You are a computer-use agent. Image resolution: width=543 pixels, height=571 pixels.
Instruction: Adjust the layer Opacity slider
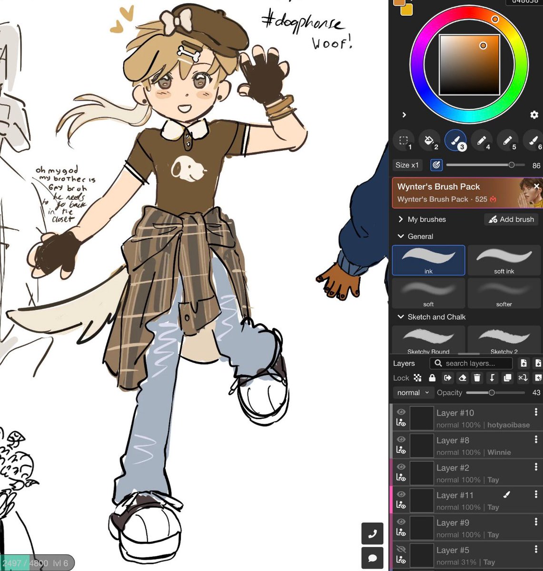tap(495, 393)
